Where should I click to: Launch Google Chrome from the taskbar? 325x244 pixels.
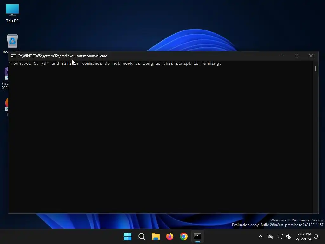click(x=184, y=236)
